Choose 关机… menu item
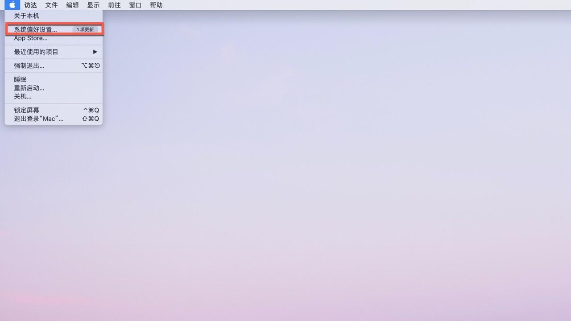 54,96
